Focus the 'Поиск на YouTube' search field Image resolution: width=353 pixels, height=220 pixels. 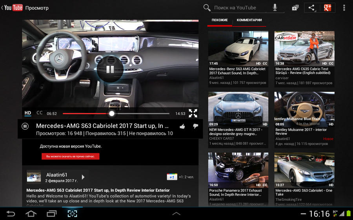click(239, 8)
